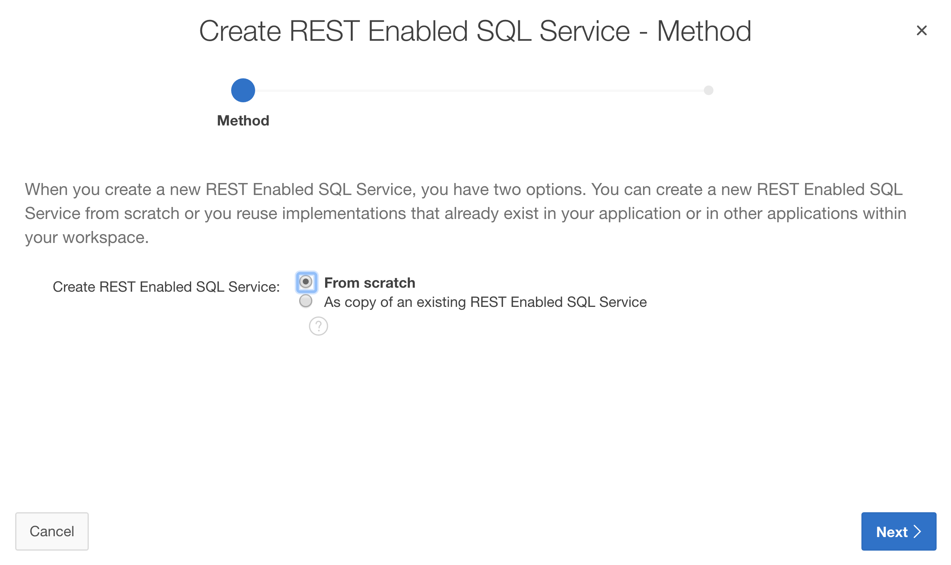Click Create REST at start of title
This screenshot has width=951, height=565.
pyautogui.click(x=279, y=31)
